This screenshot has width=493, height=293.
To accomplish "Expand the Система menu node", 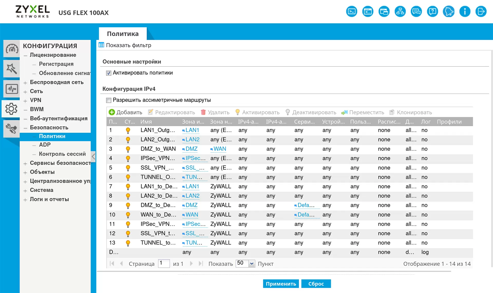I will pyautogui.click(x=25, y=191).
